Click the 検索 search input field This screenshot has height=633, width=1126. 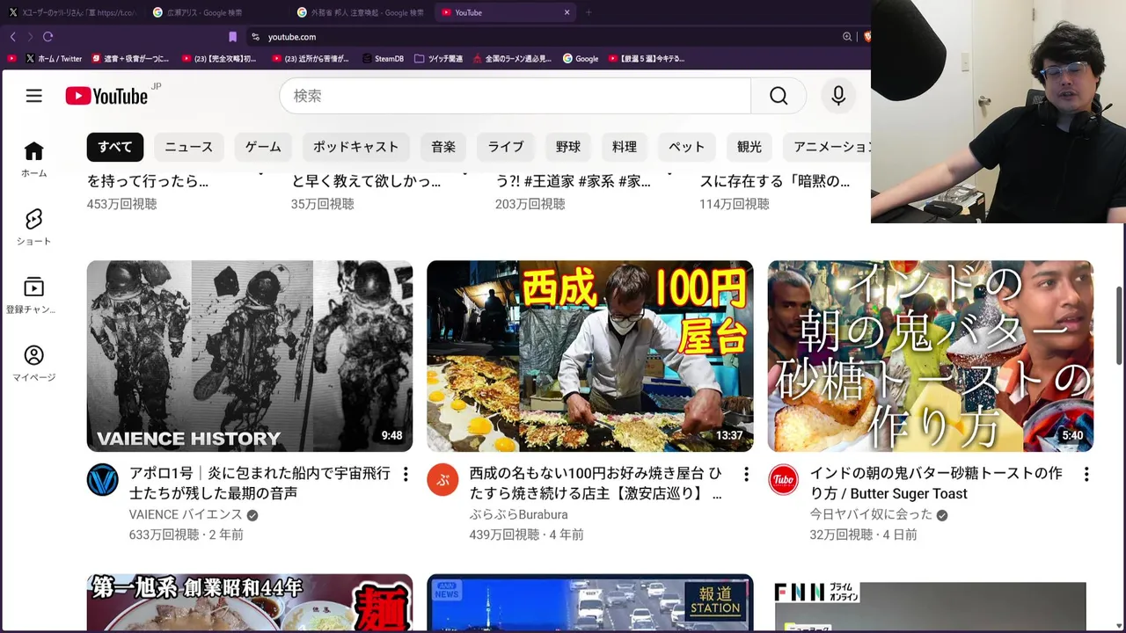pyautogui.click(x=515, y=96)
